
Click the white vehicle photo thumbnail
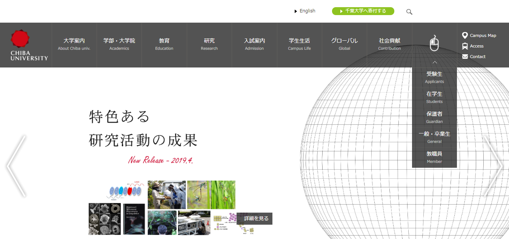(194, 223)
